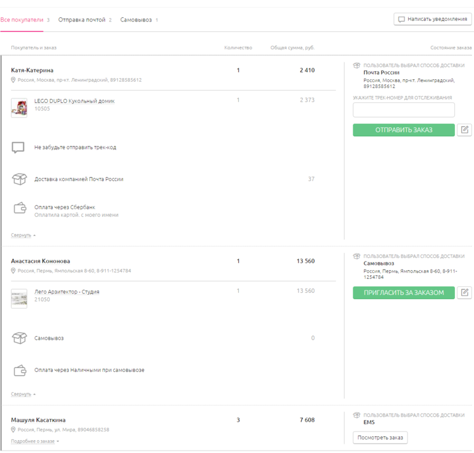Click box icon for Почта России delivery
The height and width of the screenshot is (453, 474).
[19, 179]
